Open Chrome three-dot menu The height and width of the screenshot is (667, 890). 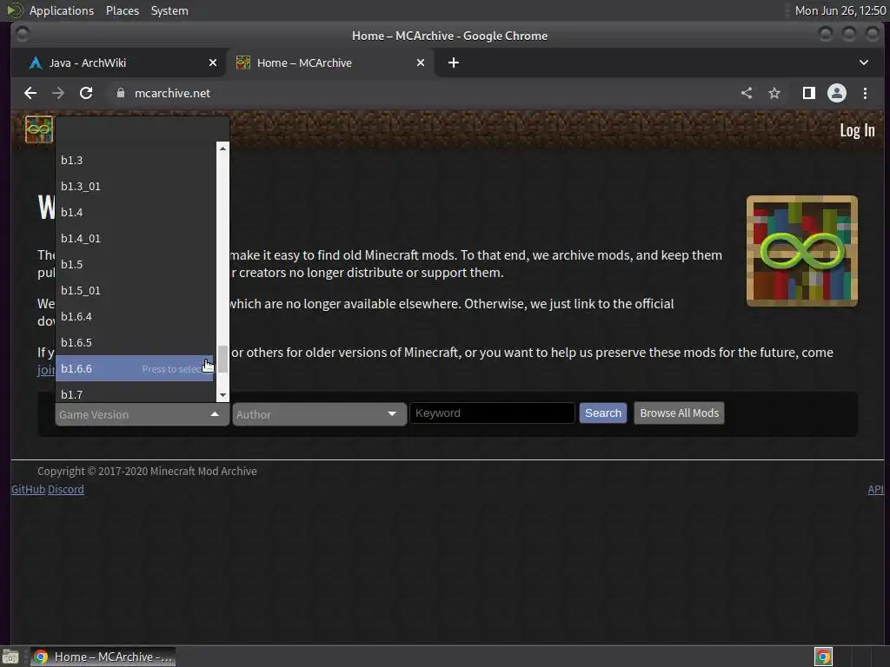click(x=865, y=93)
